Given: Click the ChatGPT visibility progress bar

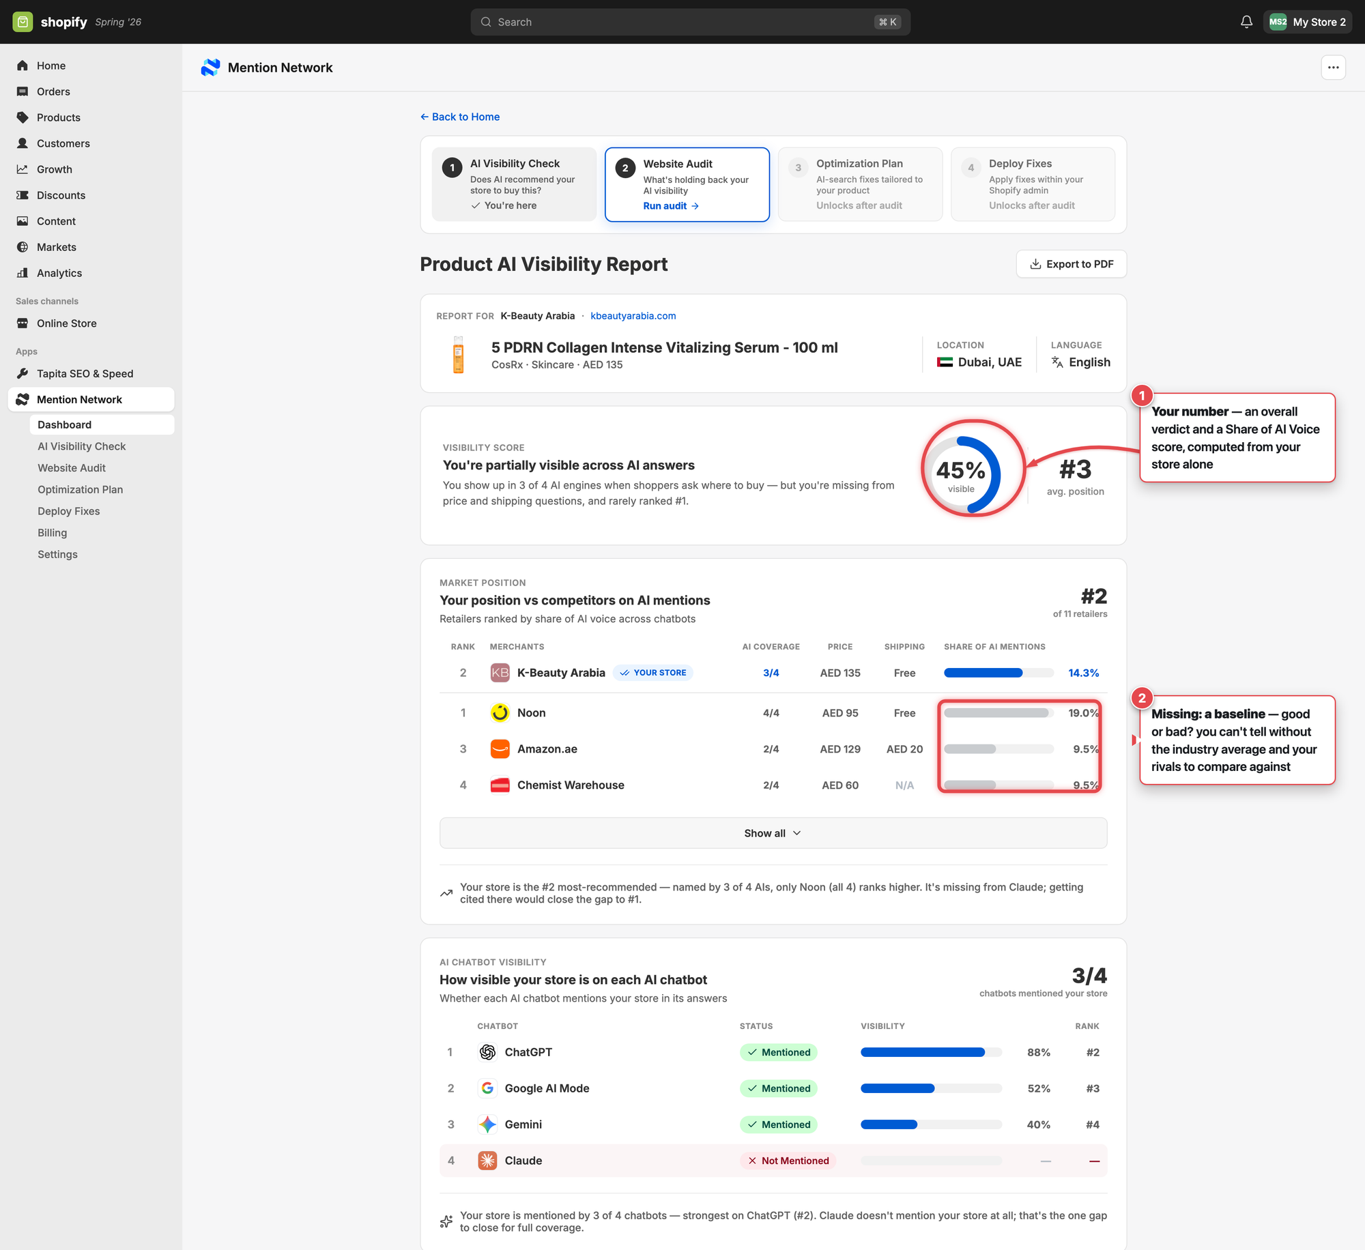Looking at the screenshot, I should tap(931, 1052).
